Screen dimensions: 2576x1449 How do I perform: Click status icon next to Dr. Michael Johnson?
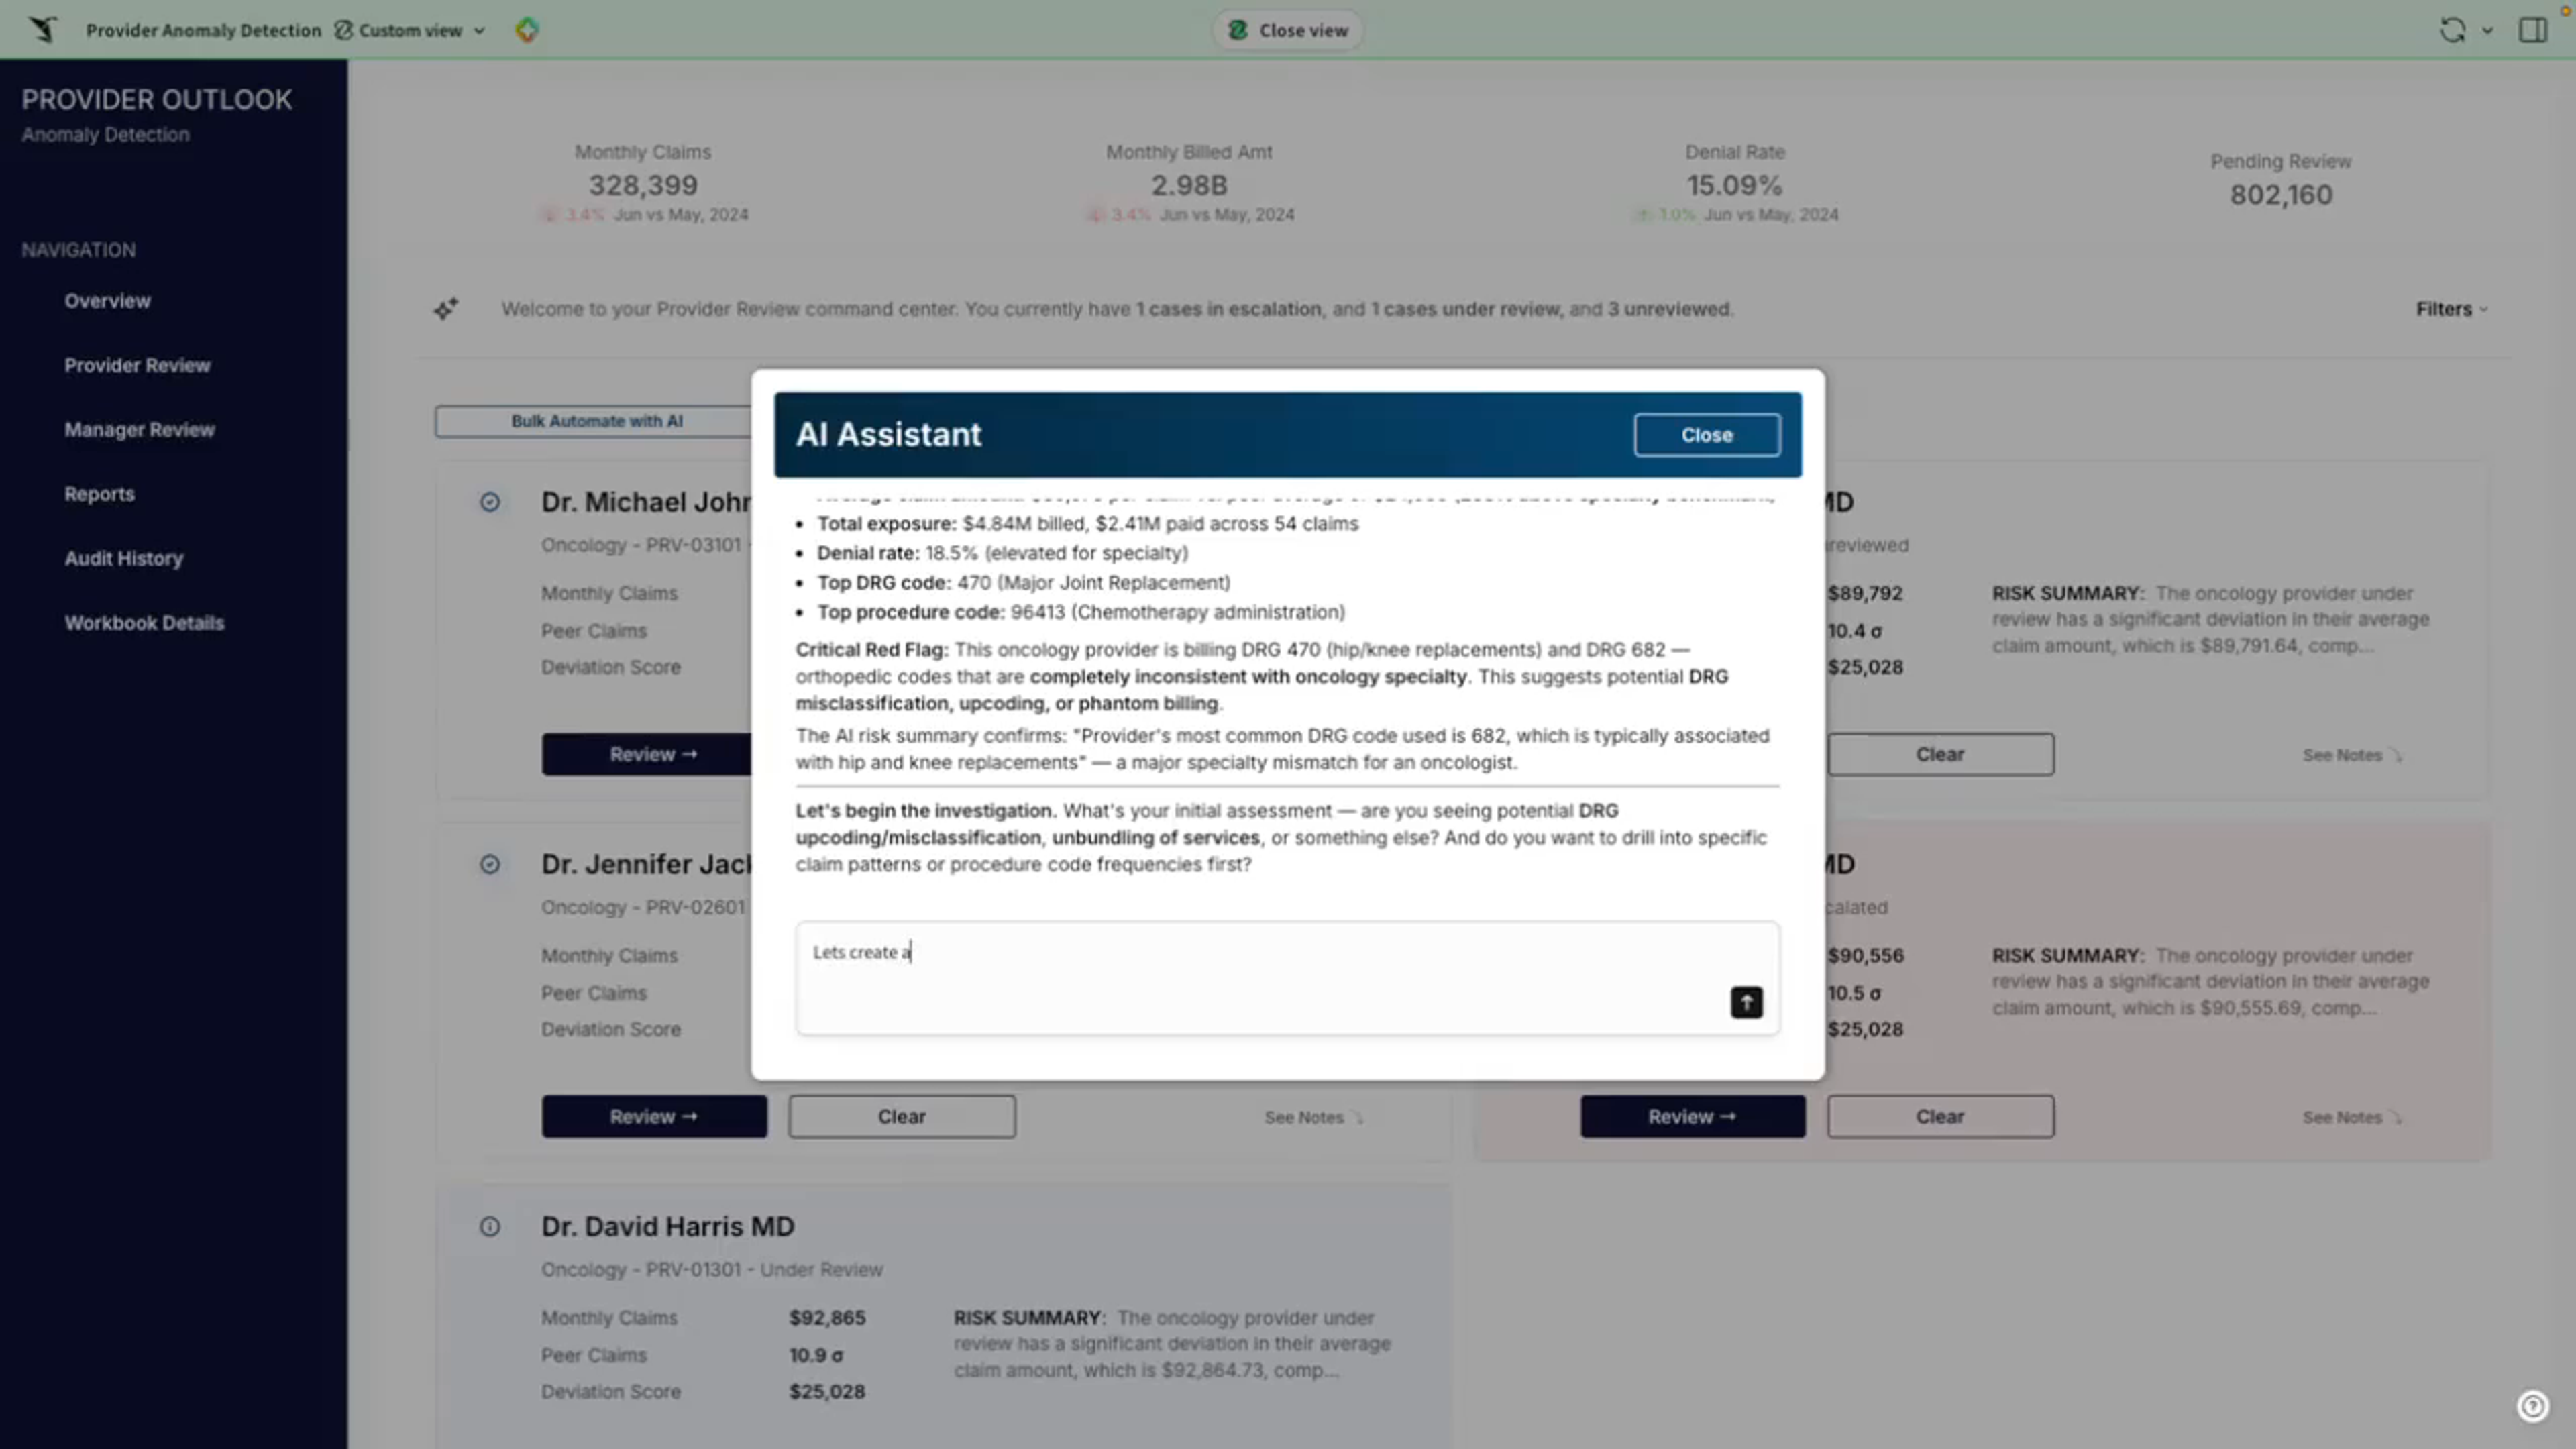490,502
